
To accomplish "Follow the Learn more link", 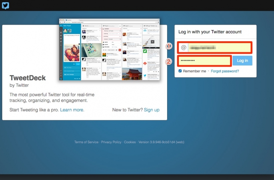I will pos(72,110).
